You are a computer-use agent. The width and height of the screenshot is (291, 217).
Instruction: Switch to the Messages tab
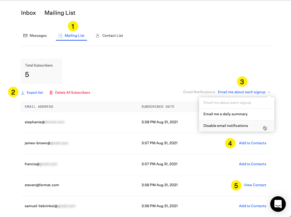coord(35,35)
